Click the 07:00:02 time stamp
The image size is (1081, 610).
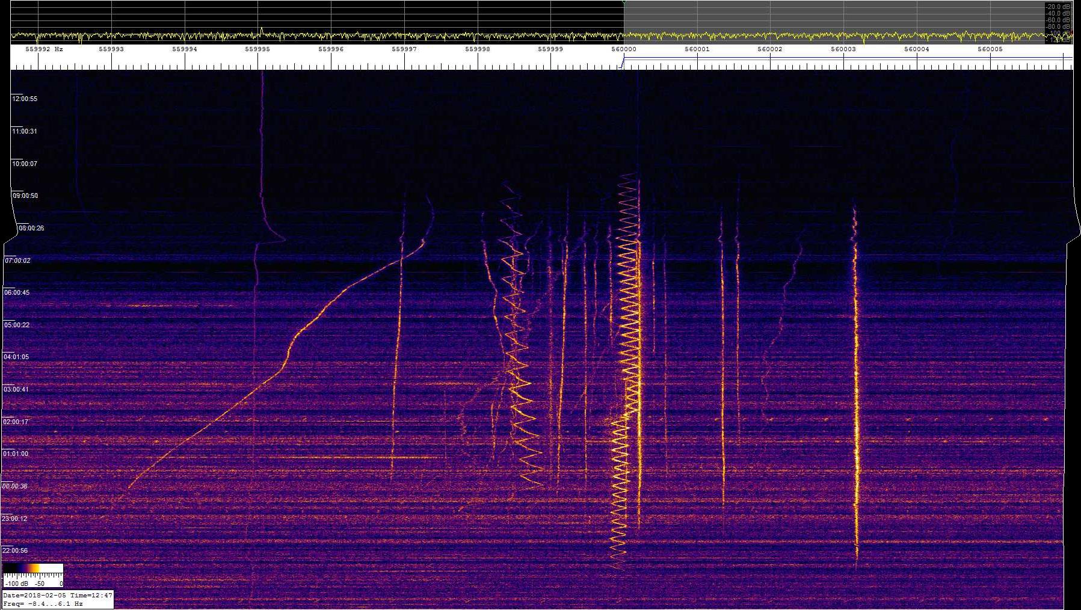coord(17,260)
